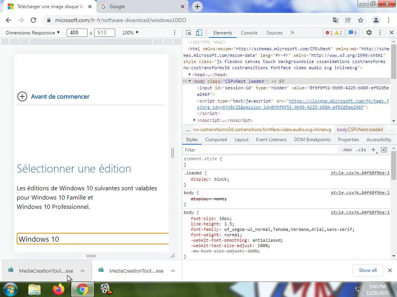This screenshot has height=297, width=397.
Task: Click the 9 issues message badge
Action: (353, 32)
